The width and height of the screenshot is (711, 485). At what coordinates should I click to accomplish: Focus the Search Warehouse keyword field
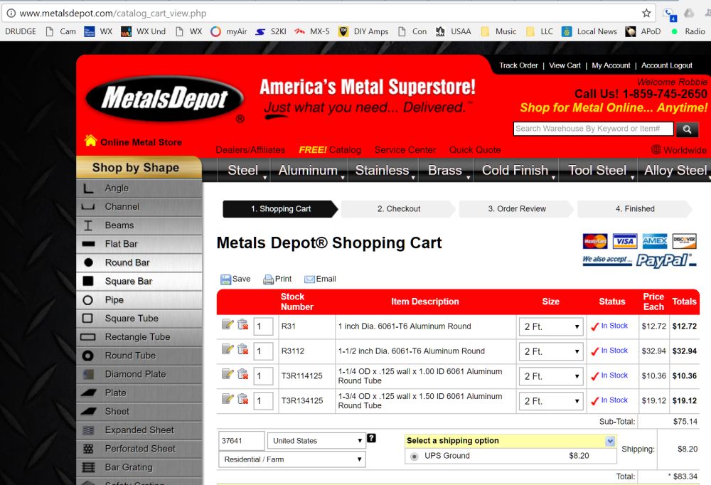pyautogui.click(x=593, y=129)
